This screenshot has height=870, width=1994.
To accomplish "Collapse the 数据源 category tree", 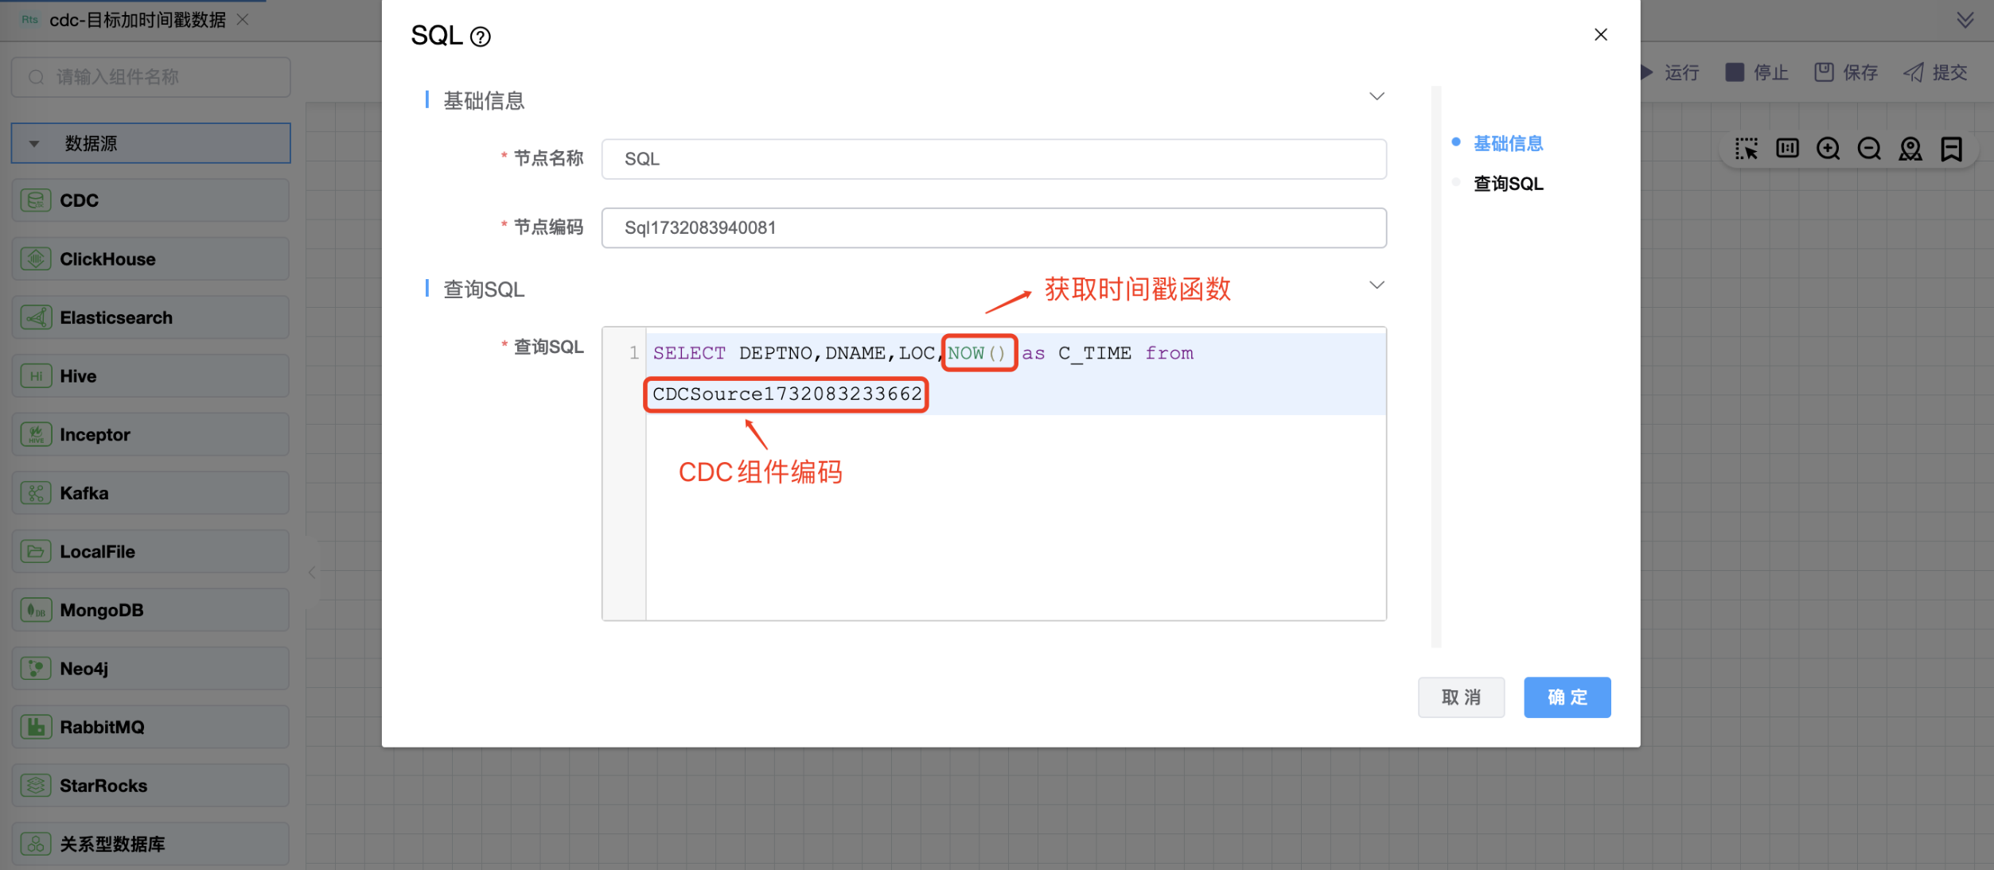I will coord(34,144).
